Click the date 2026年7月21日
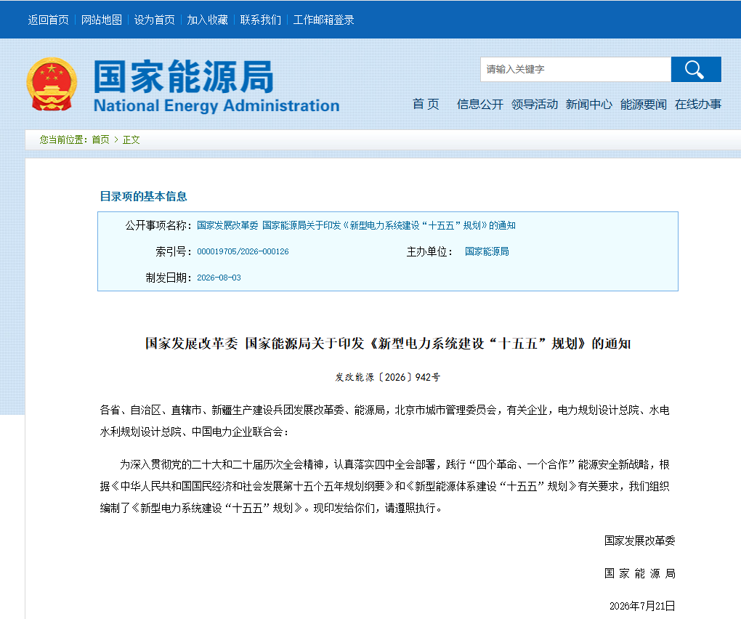This screenshot has width=741, height=619. (642, 606)
